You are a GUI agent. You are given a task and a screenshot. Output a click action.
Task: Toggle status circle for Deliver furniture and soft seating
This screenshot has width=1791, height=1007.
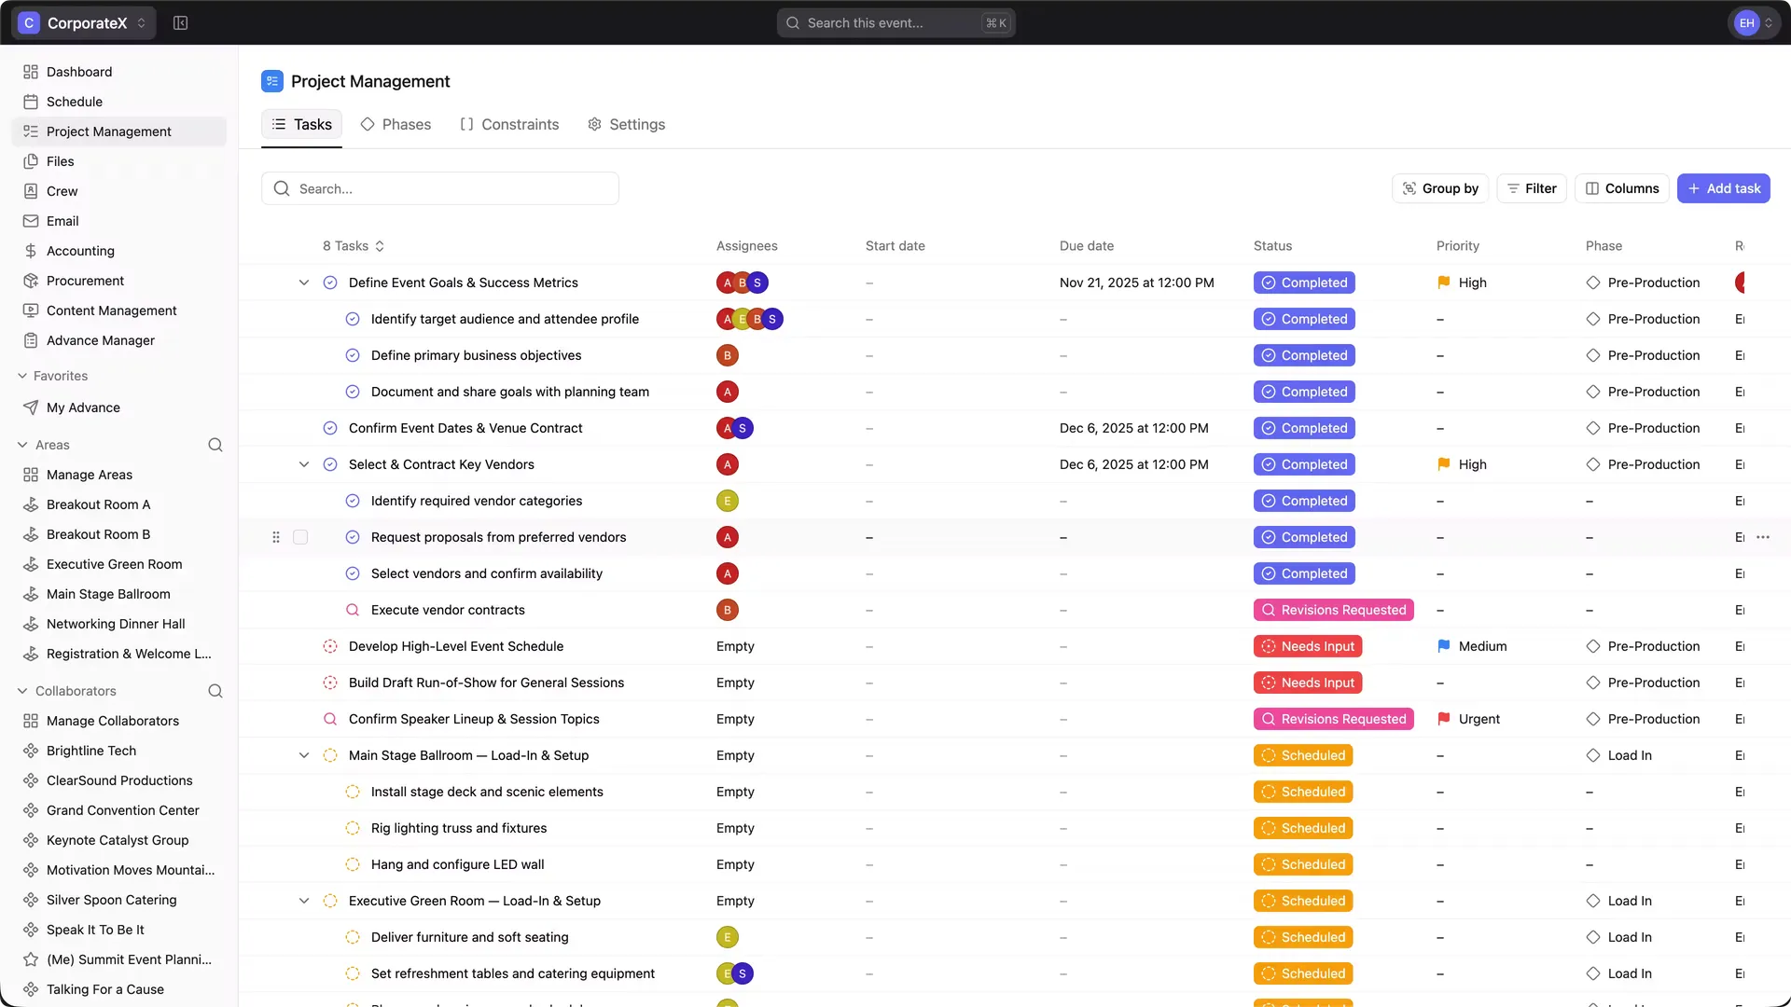pyautogui.click(x=353, y=937)
